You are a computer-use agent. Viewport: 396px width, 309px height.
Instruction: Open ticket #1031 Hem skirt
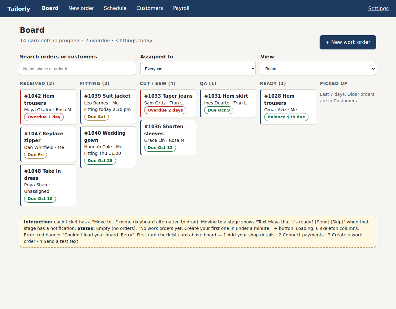point(228,103)
